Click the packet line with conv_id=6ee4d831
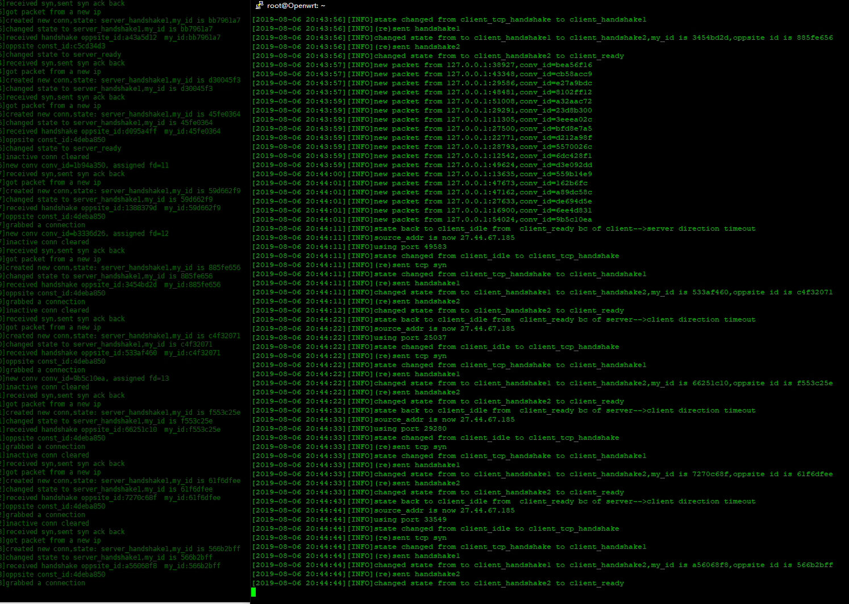This screenshot has width=849, height=604. click(422, 210)
